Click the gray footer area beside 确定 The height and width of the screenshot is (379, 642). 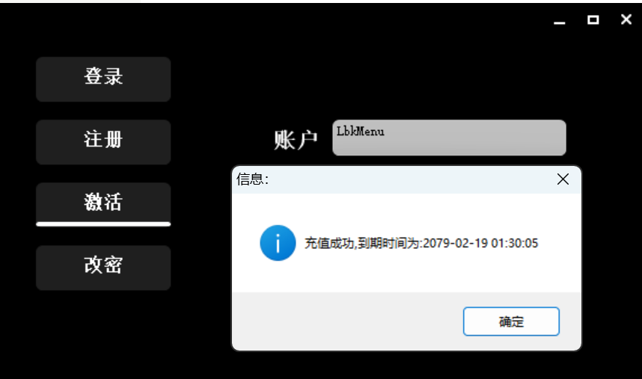tap(347, 321)
